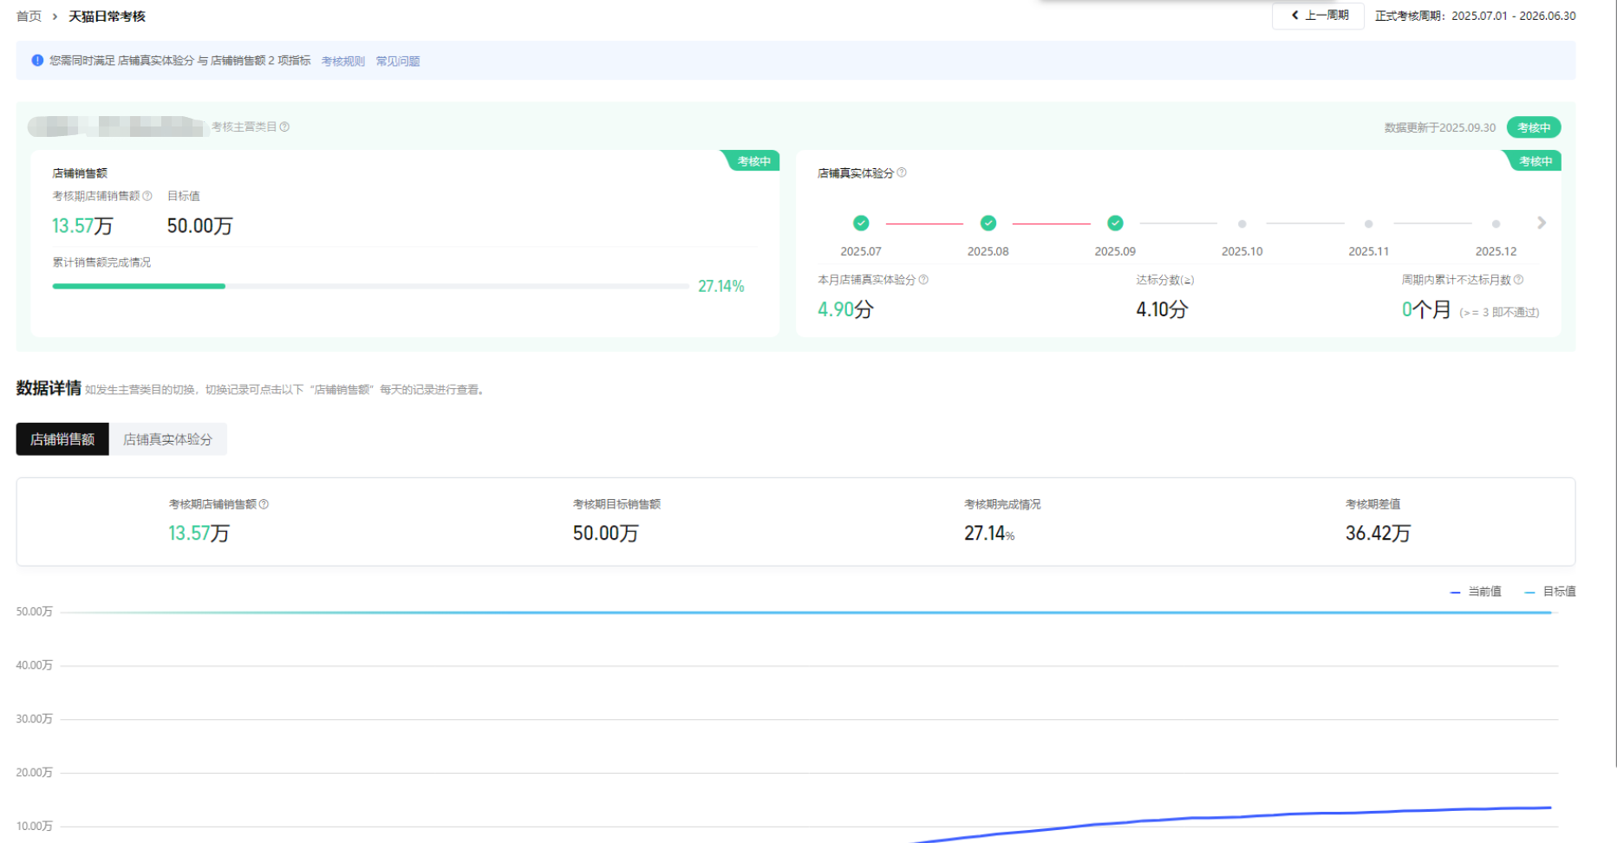Click help icon beside 考核期店铺销售额 in data details

click(x=264, y=504)
